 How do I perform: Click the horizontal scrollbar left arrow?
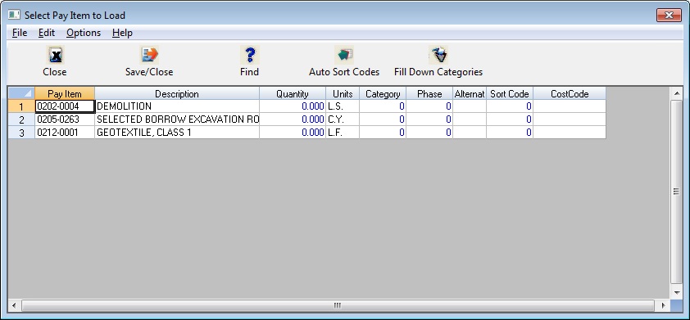(14, 305)
